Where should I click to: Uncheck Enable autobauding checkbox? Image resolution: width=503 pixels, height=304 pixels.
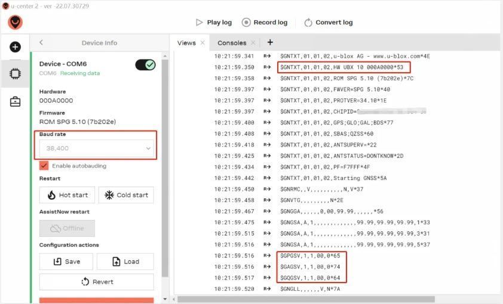(44, 166)
